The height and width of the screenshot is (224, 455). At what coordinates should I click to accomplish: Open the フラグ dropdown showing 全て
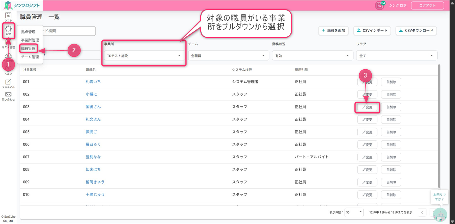(397, 56)
